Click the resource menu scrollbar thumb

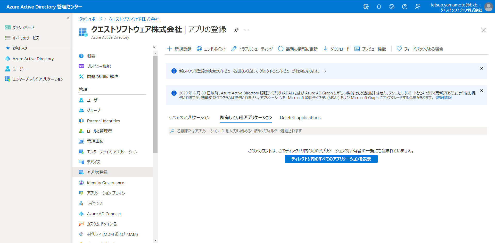pos(155,104)
